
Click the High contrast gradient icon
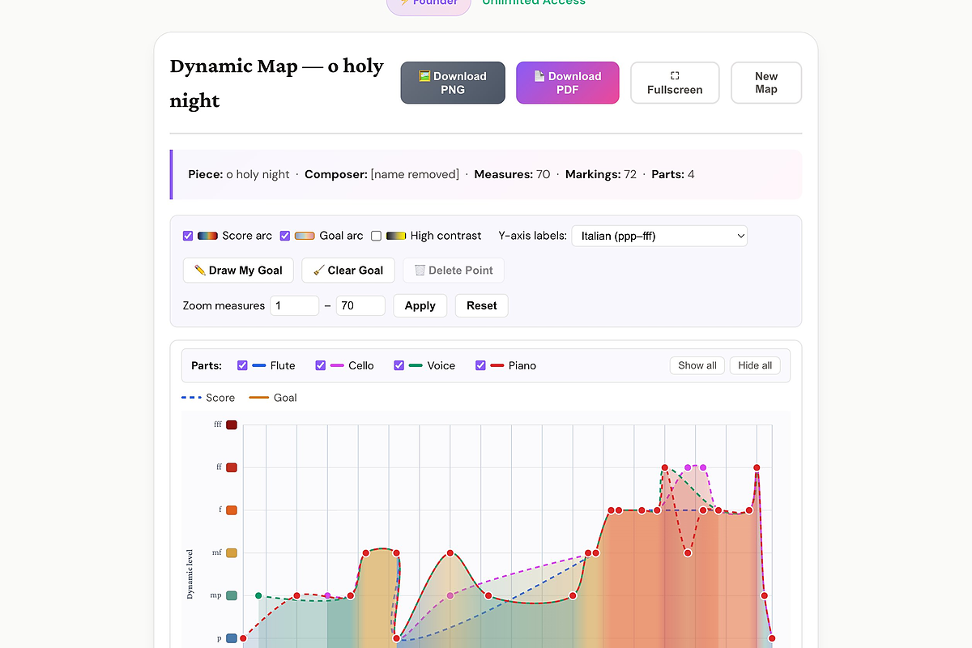(x=396, y=236)
